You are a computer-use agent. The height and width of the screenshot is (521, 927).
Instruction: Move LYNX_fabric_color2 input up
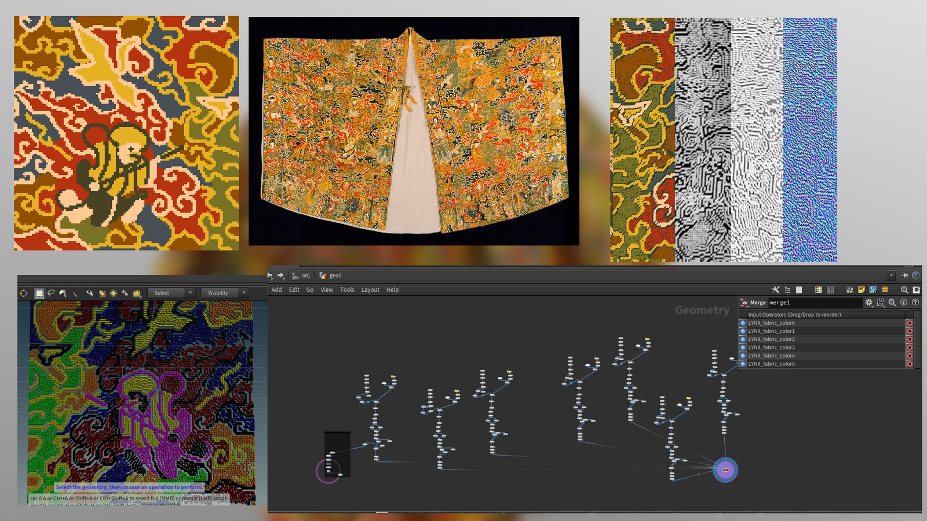pos(743,339)
